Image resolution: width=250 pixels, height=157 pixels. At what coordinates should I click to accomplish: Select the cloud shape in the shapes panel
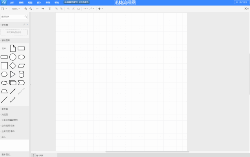(x=4, y=83)
